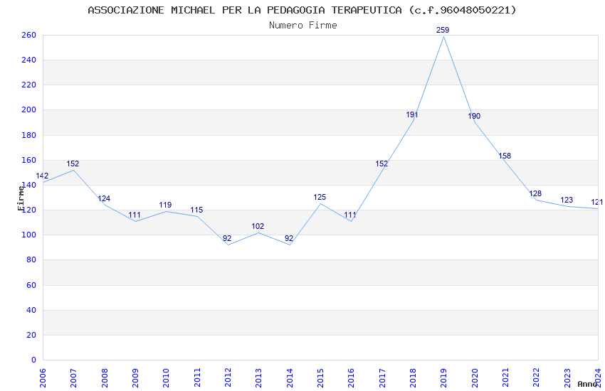Click the x-axis year label 2017
Screen dimensions: 605x391
(x=382, y=378)
